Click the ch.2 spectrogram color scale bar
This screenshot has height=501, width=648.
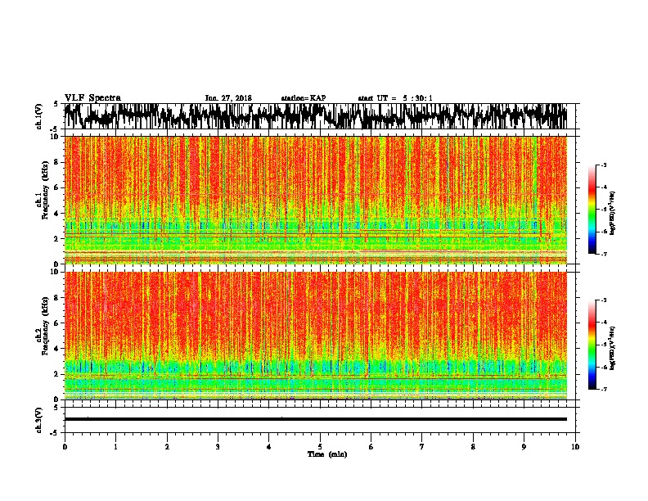click(592, 345)
